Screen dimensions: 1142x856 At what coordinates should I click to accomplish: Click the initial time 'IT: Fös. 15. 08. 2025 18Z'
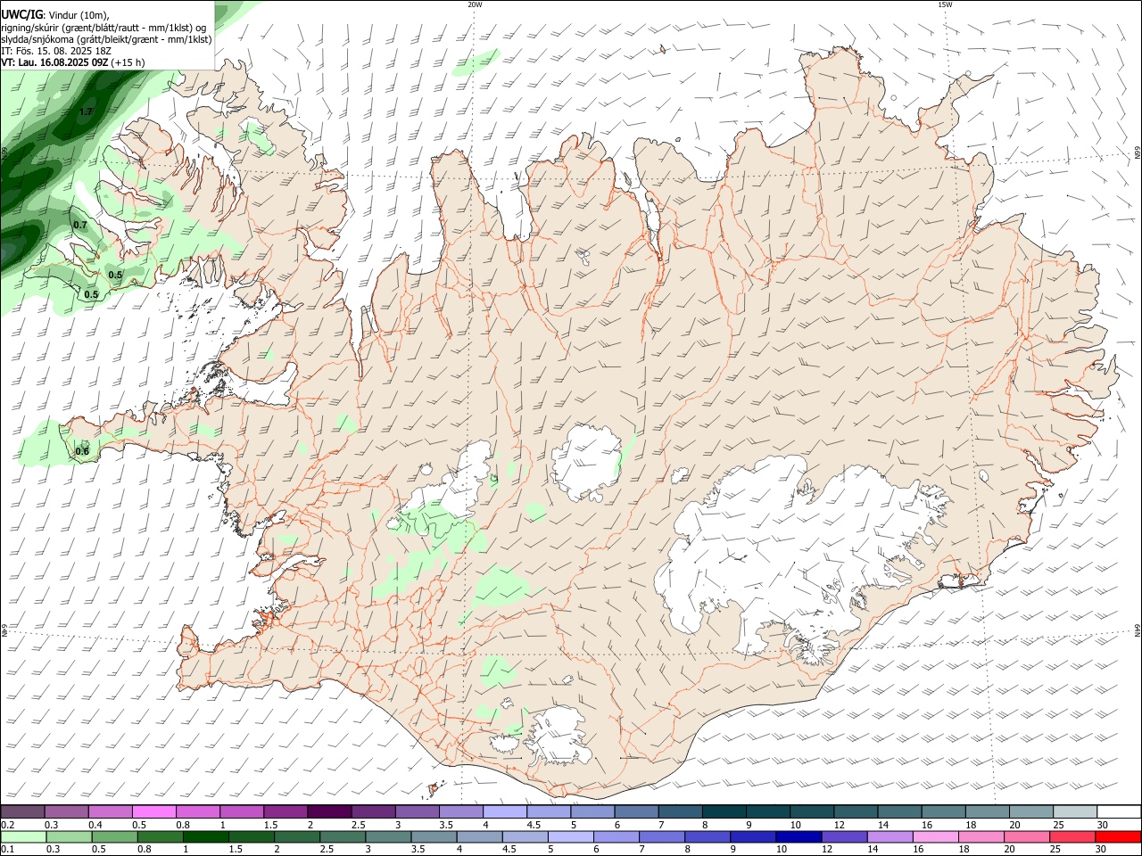[54, 51]
